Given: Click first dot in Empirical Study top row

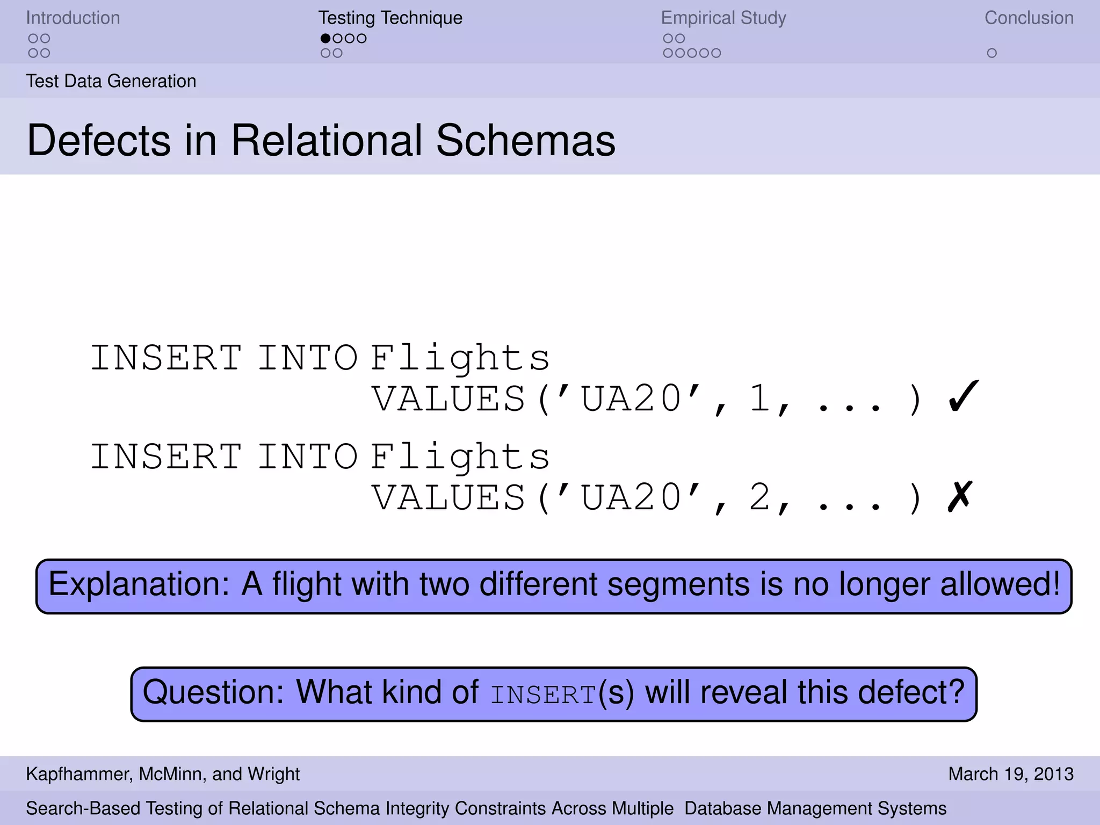Looking at the screenshot, I should [x=668, y=38].
